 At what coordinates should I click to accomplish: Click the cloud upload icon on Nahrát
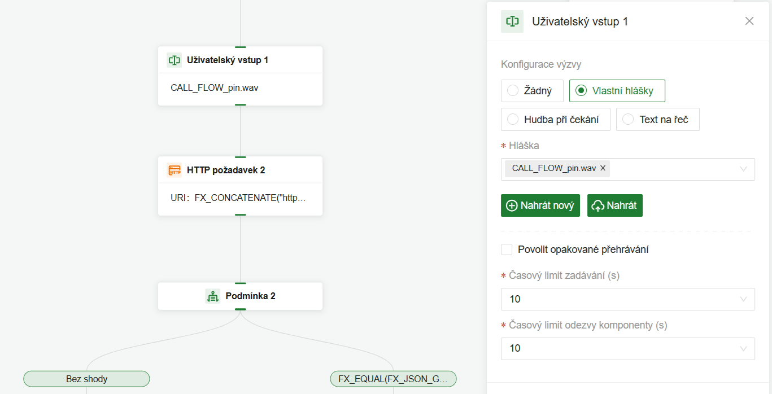pos(597,206)
